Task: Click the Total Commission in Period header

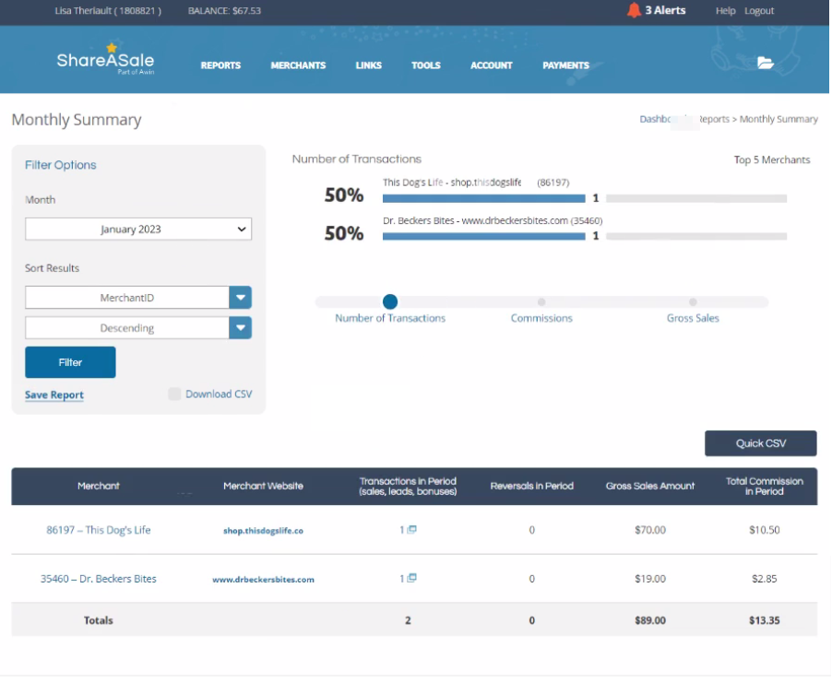Action: [x=764, y=486]
